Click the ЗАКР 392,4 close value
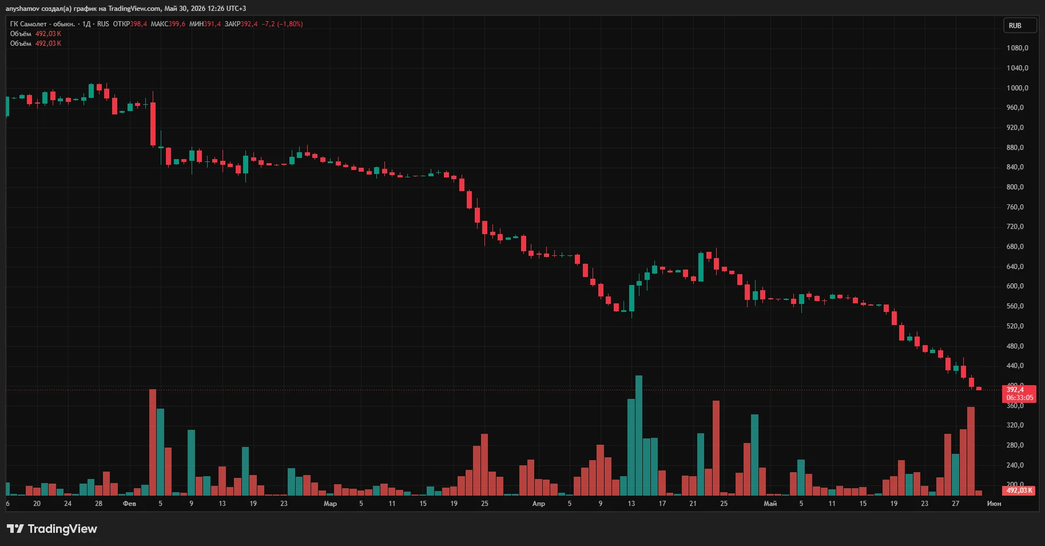 point(241,24)
